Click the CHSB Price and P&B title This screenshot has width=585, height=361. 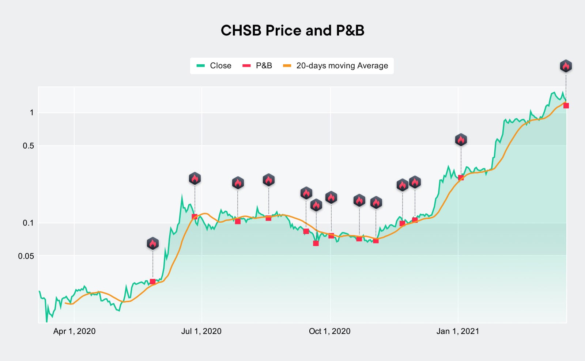(x=292, y=30)
